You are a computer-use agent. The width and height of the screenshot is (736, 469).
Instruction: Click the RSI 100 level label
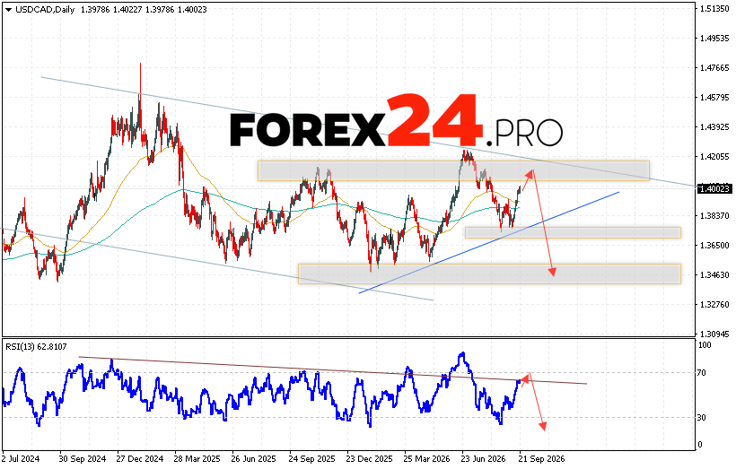point(705,344)
